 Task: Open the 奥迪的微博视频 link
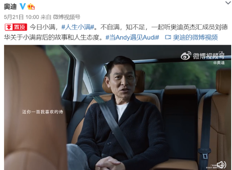tap(195, 38)
